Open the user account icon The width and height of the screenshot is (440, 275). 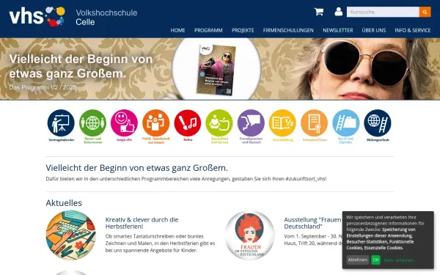[x=338, y=12]
